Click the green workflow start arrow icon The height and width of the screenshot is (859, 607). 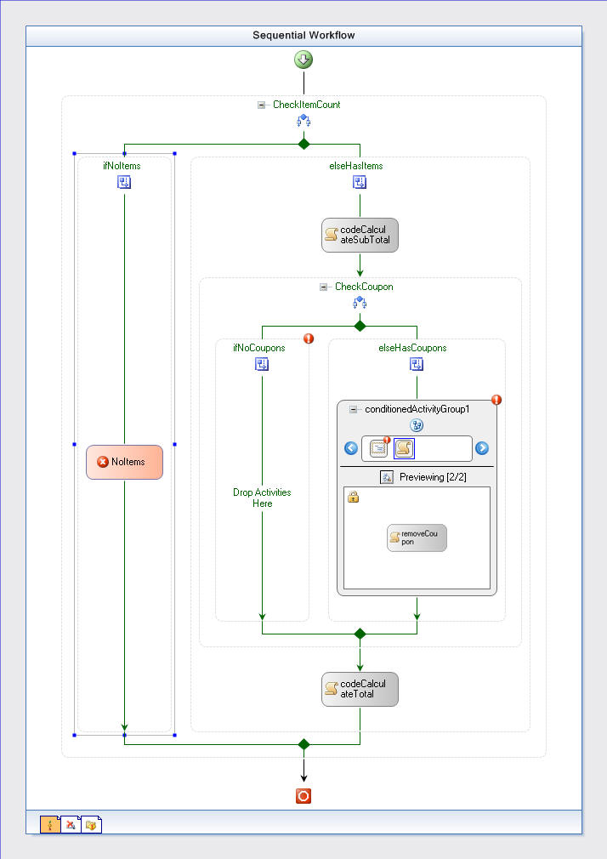click(x=303, y=60)
